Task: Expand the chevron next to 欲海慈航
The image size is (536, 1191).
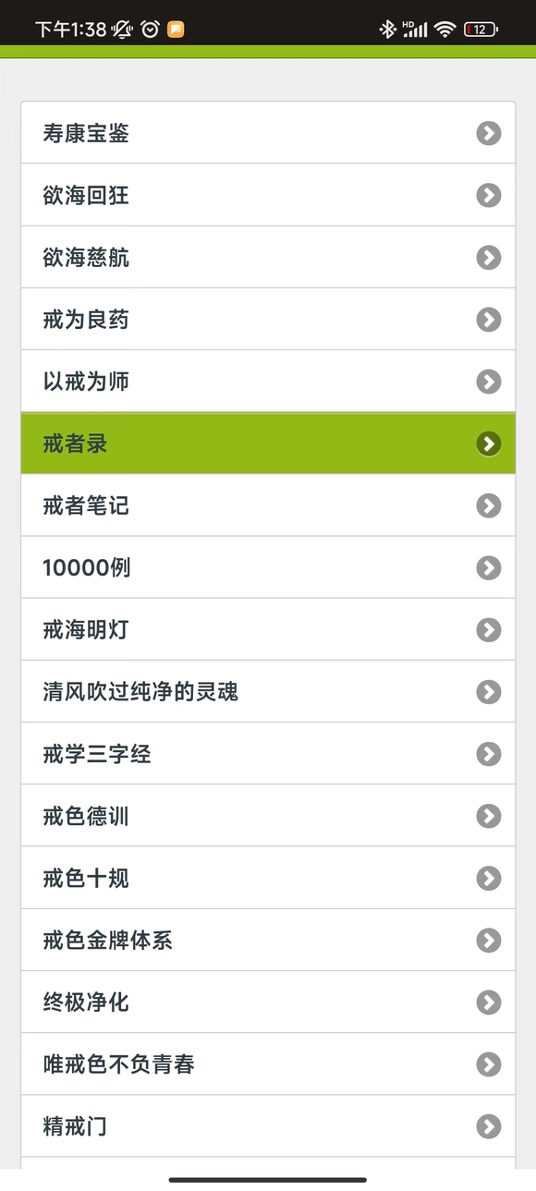Action: [488, 257]
